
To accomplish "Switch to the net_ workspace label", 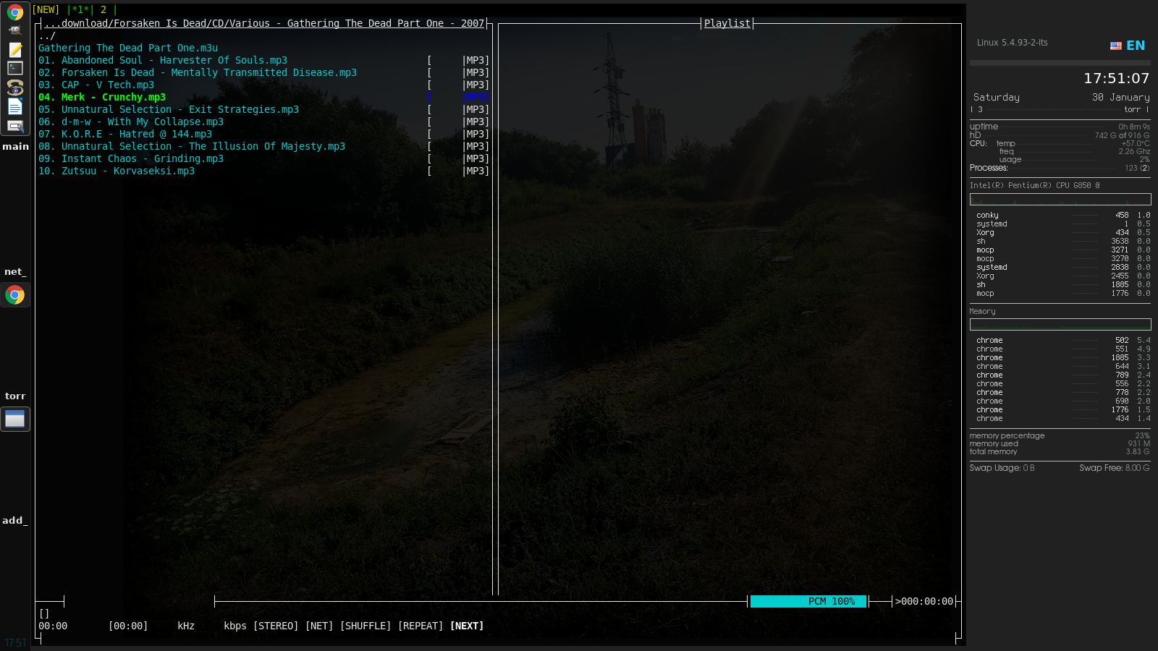I will pyautogui.click(x=15, y=272).
